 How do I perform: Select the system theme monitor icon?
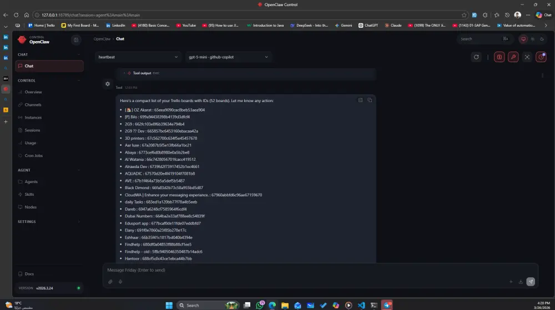[x=523, y=39]
